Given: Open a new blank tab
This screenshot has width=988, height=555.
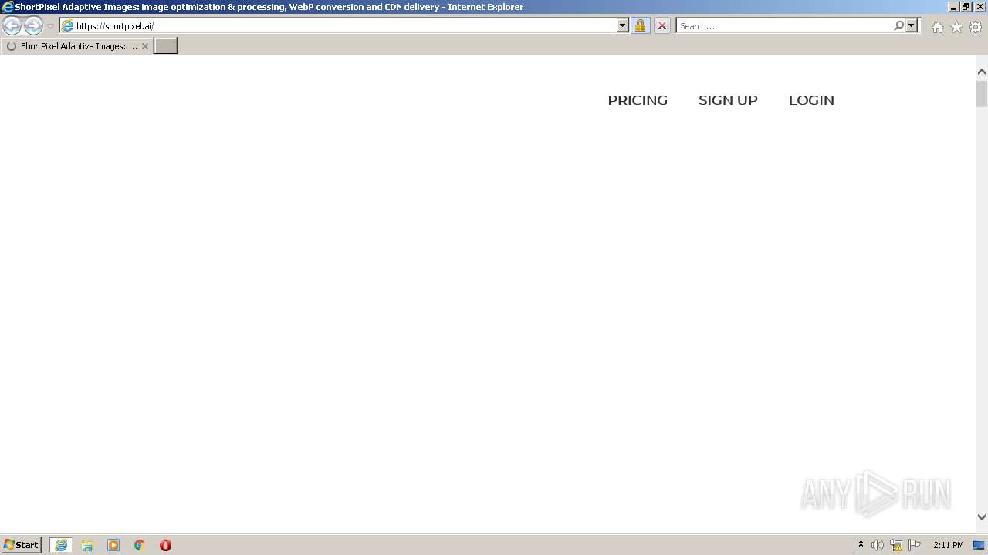Looking at the screenshot, I should point(166,46).
